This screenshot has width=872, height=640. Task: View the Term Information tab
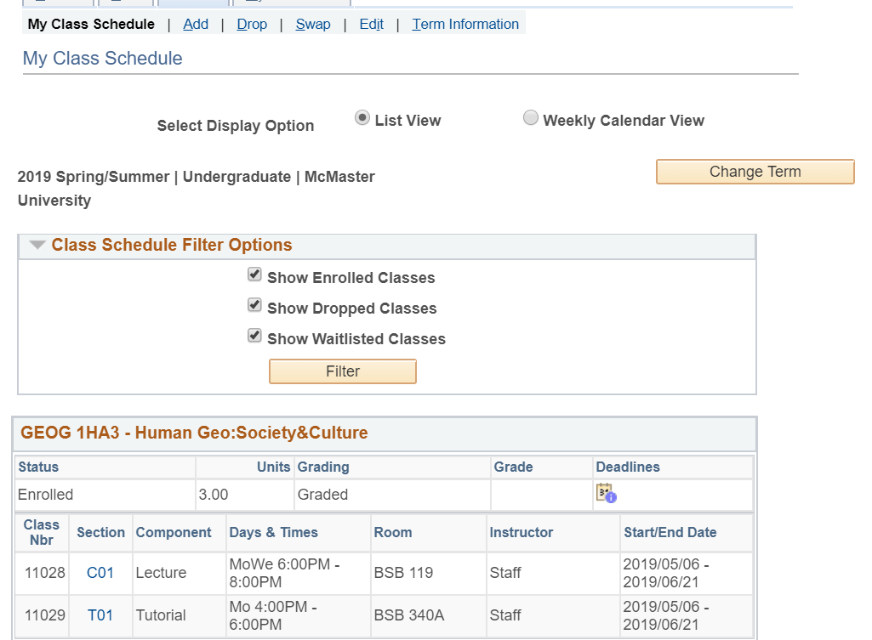pos(465,24)
